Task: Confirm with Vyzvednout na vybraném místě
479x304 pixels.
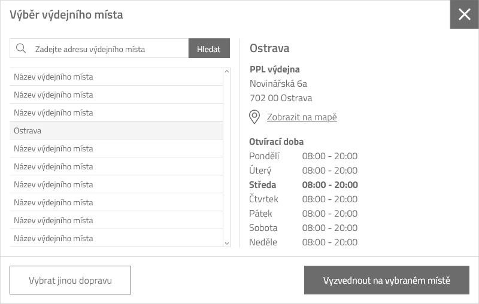Action: click(x=386, y=280)
